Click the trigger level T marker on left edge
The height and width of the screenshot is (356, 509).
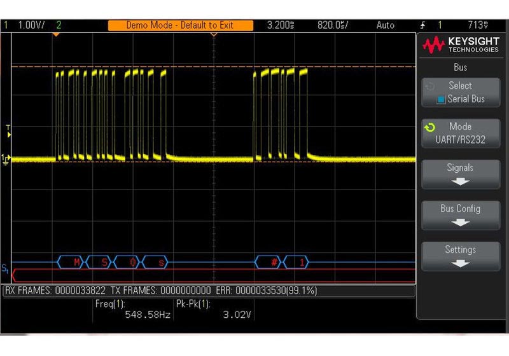[8, 132]
